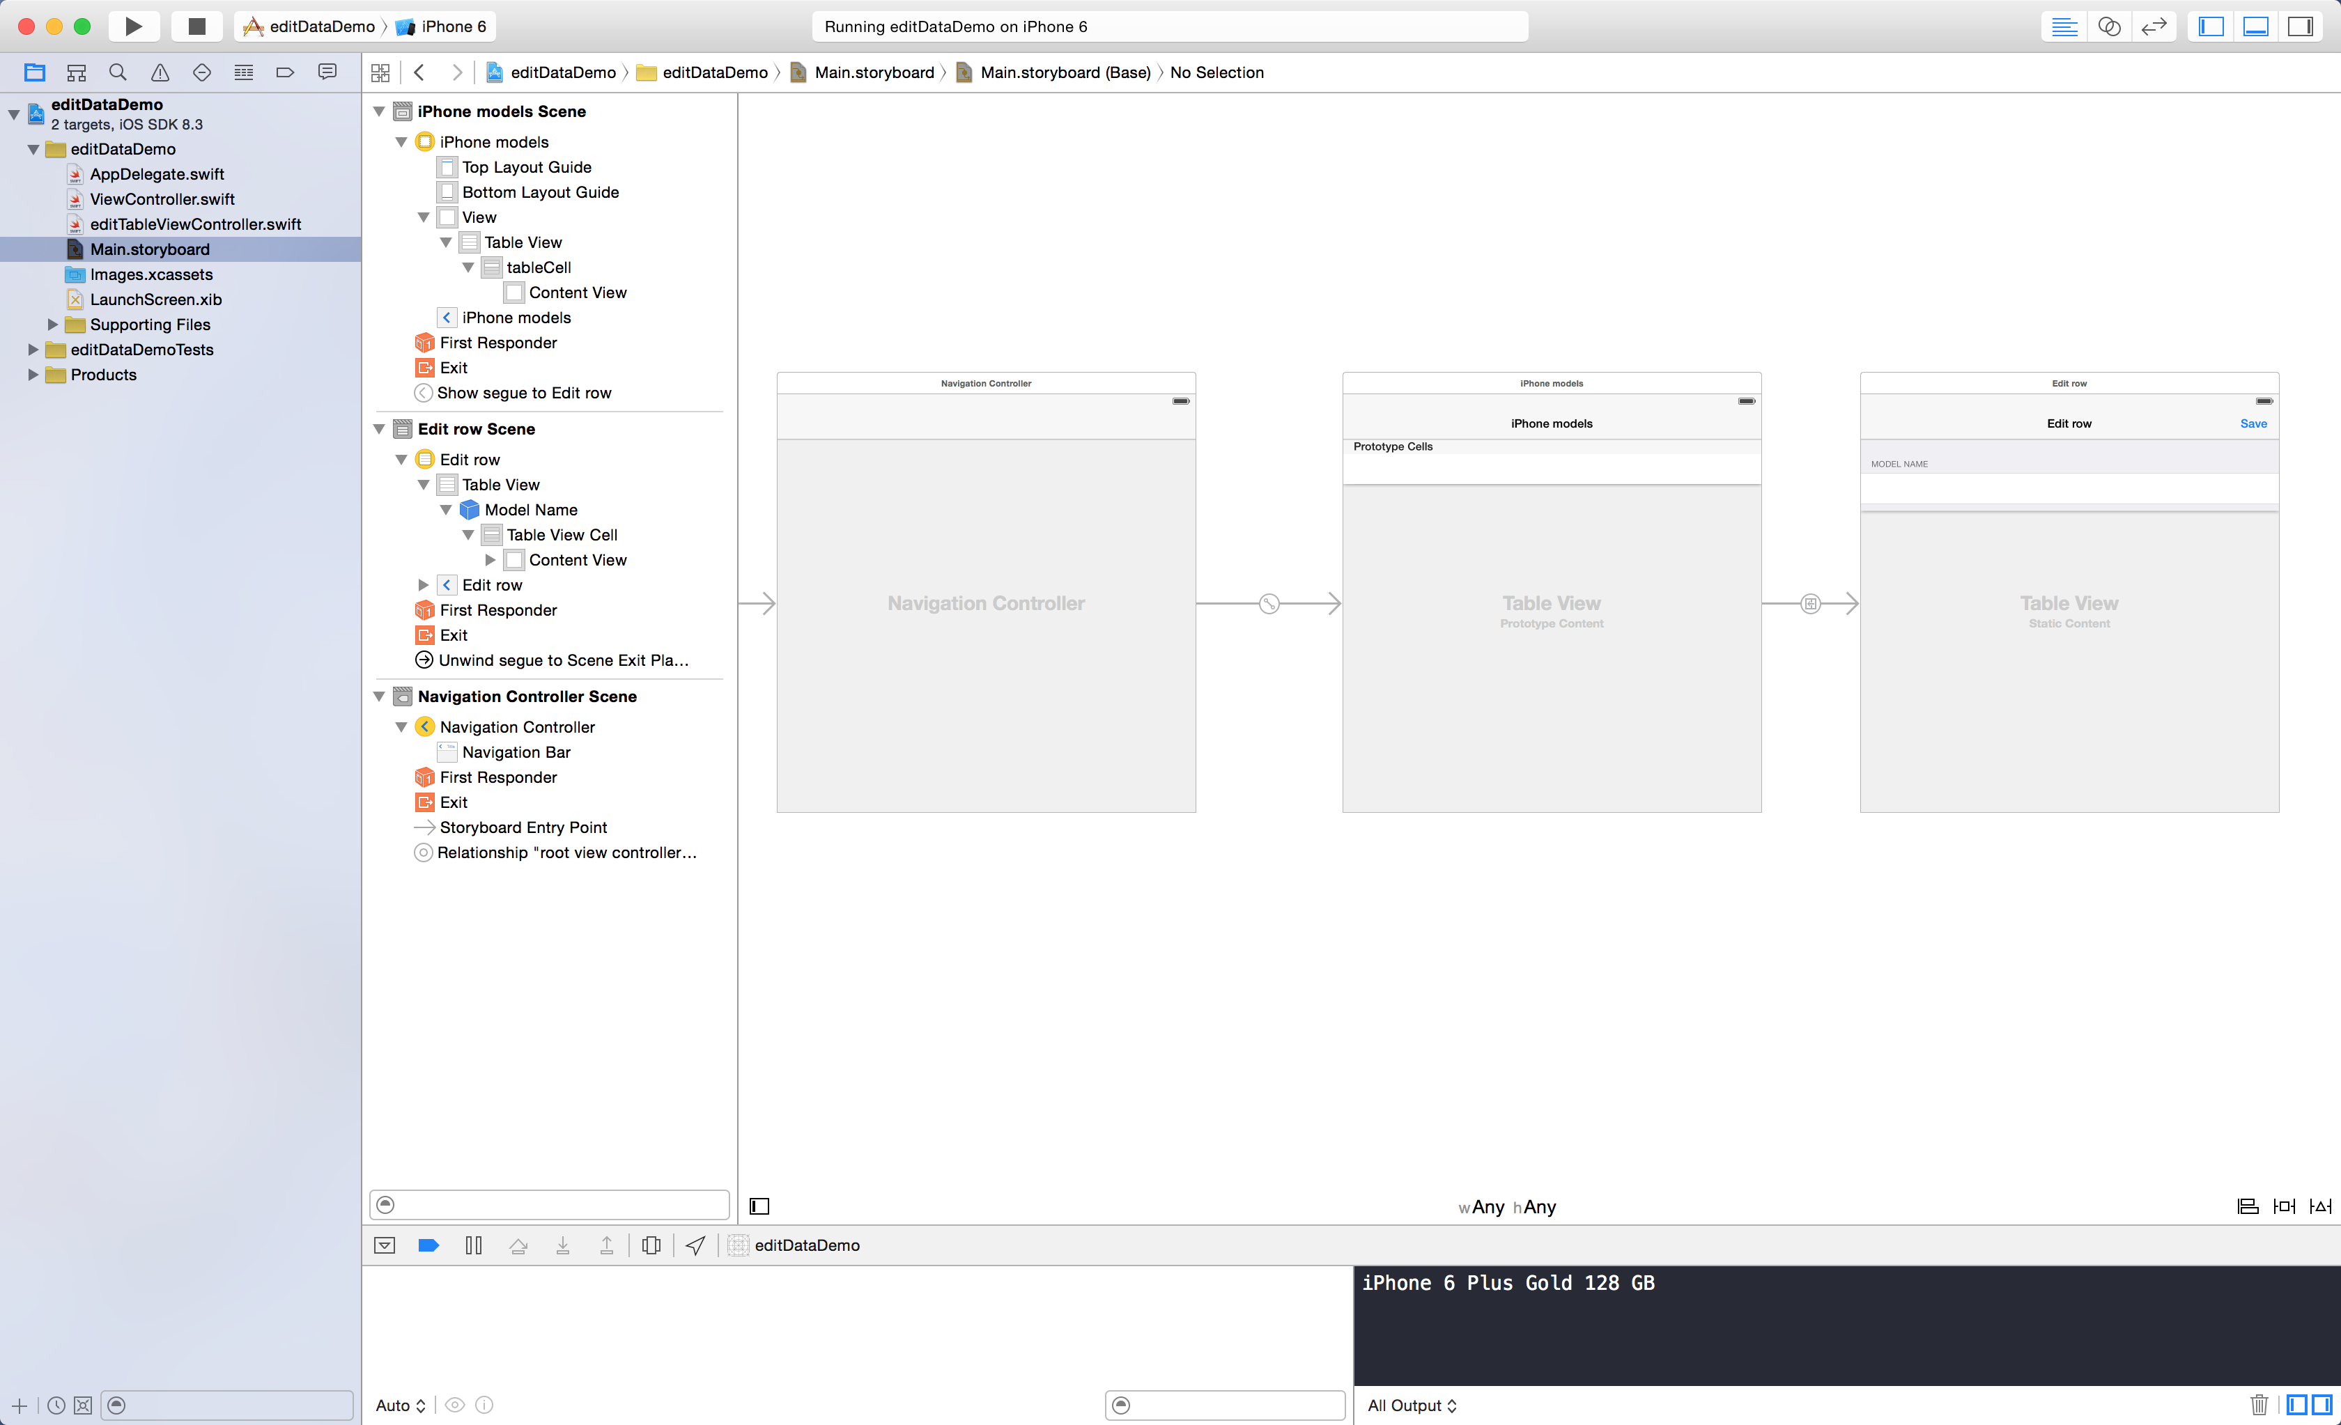Click the Add (+) button in navigator

[x=19, y=1405]
